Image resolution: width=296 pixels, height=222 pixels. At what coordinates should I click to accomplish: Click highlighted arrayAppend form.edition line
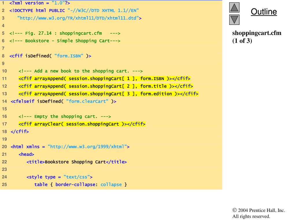[108, 94]
